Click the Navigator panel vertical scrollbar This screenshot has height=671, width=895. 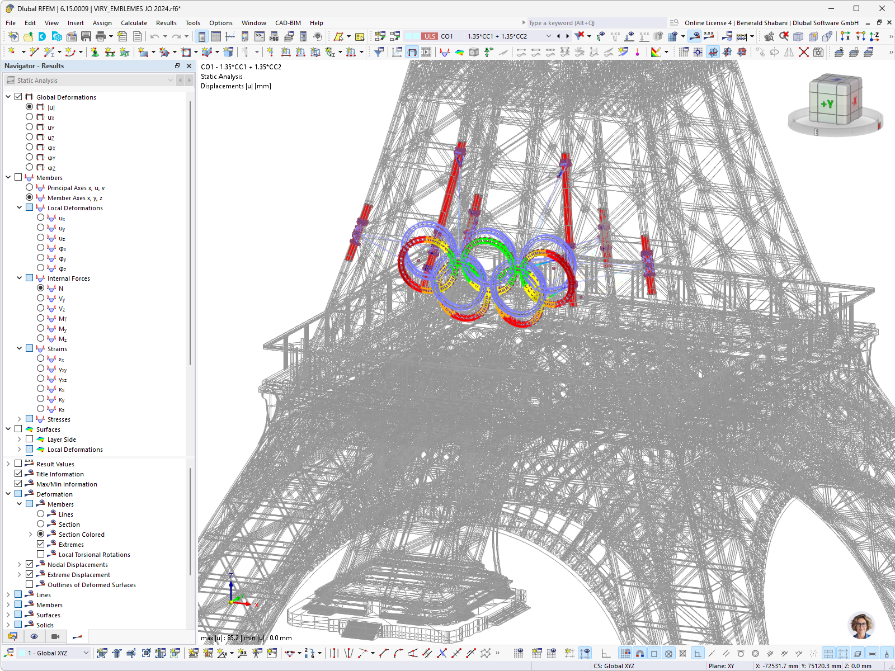coord(190,232)
